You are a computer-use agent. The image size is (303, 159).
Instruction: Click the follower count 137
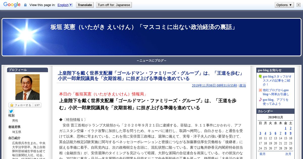[x=37, y=105]
